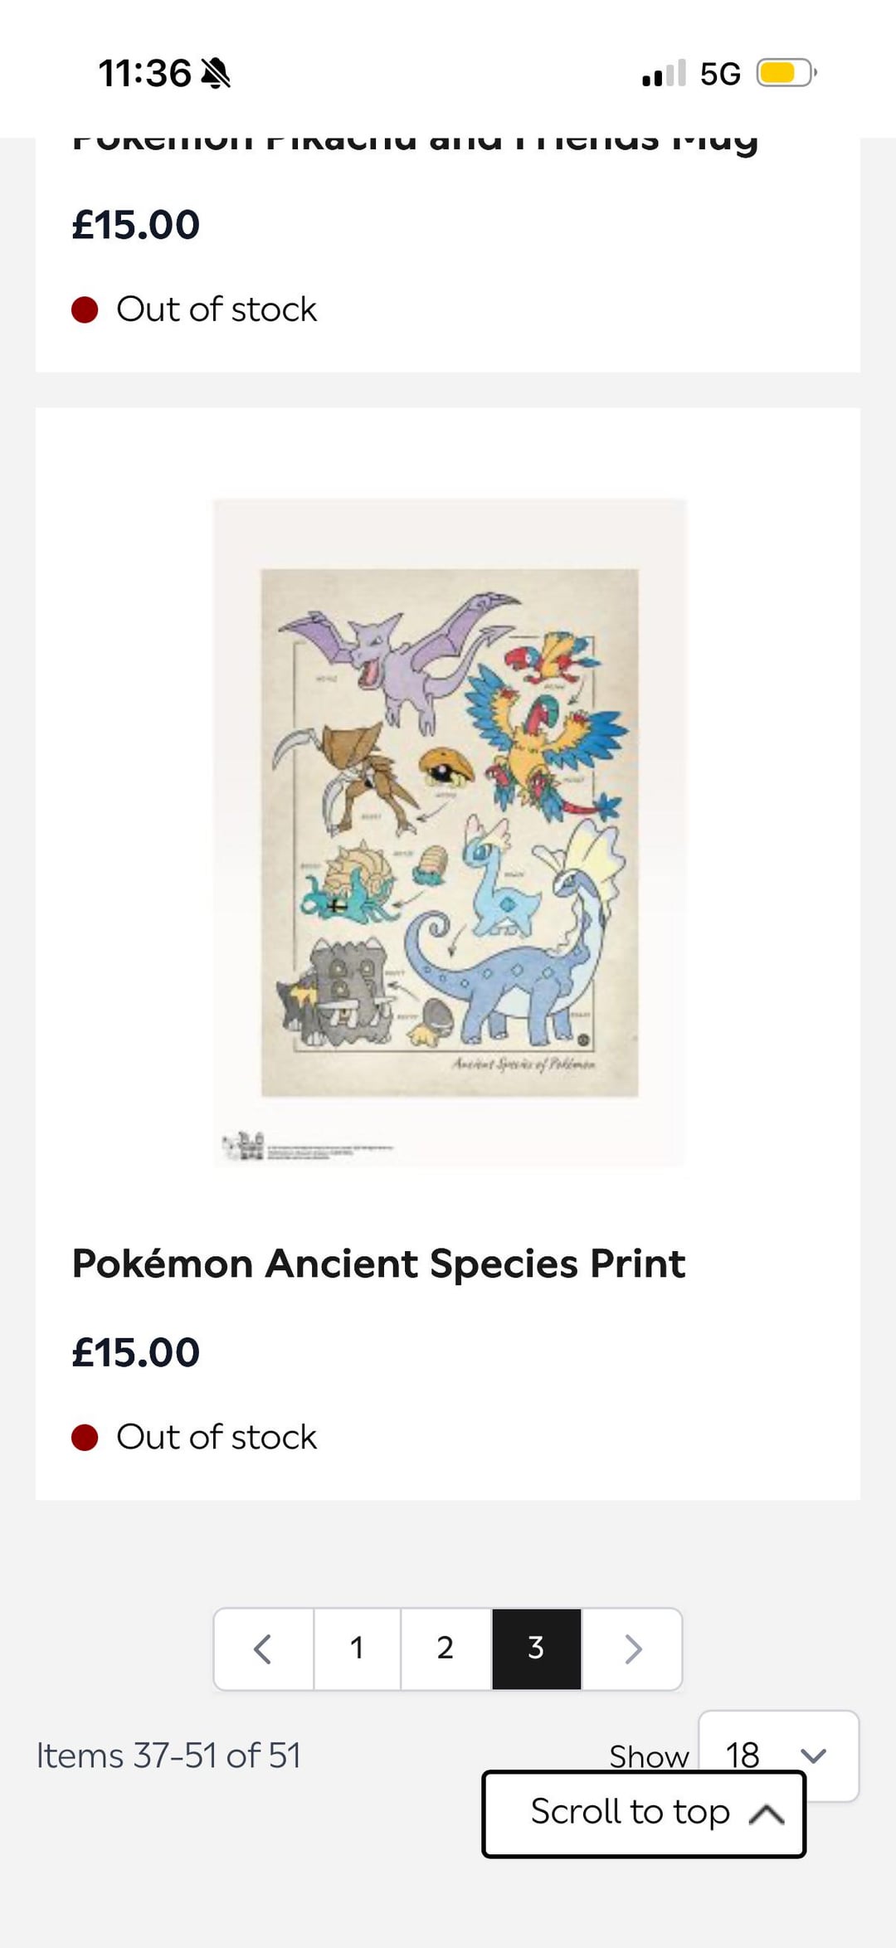This screenshot has width=896, height=1948.
Task: Go to next page with right arrow
Action: (x=632, y=1648)
